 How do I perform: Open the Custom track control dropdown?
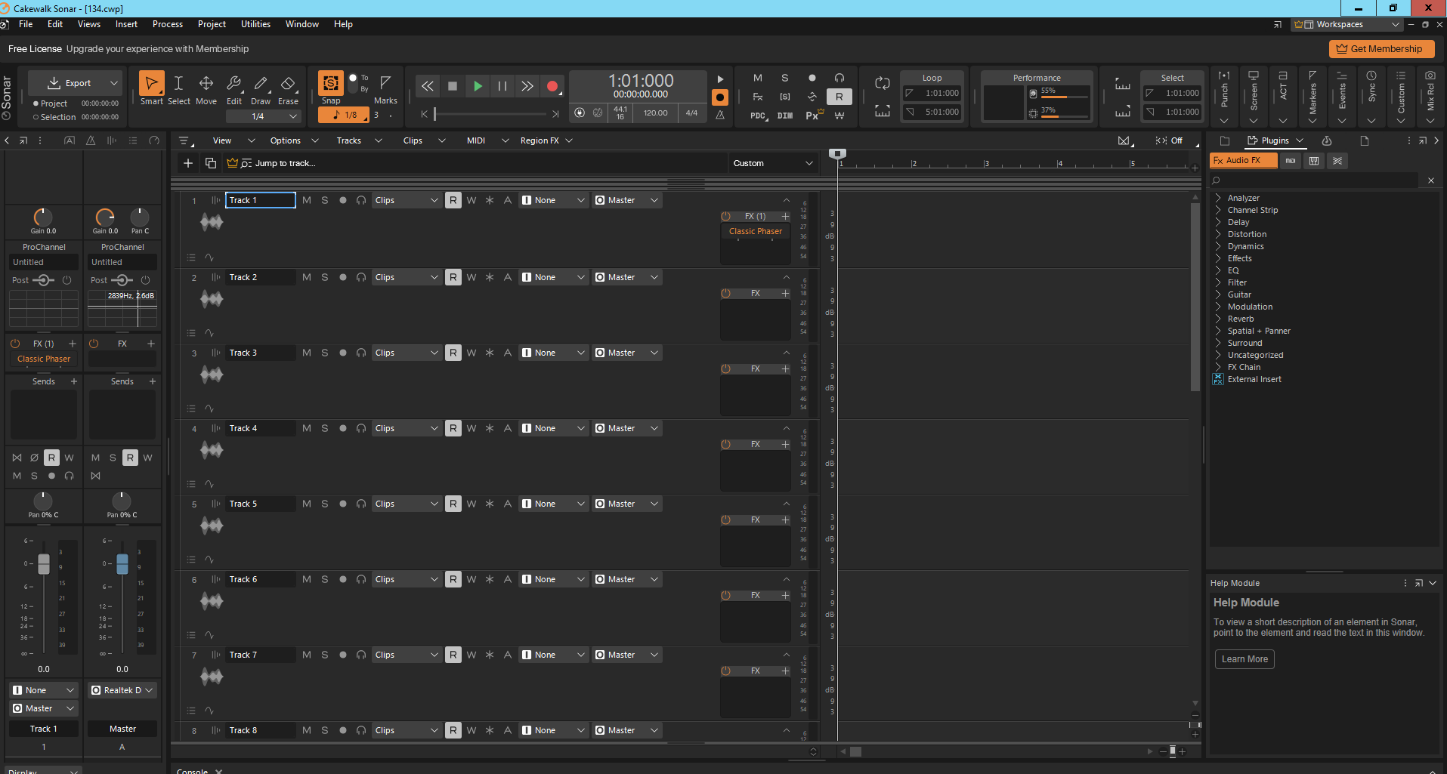(773, 163)
